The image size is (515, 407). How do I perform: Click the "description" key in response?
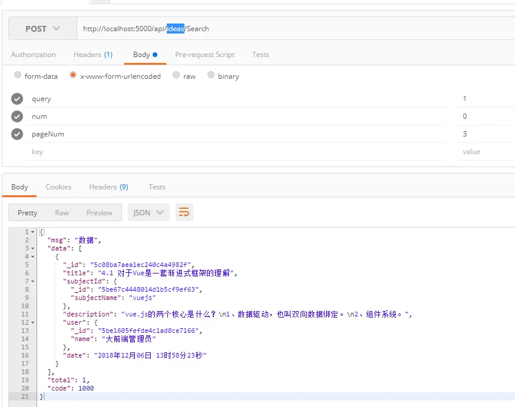pyautogui.click(x=88, y=314)
